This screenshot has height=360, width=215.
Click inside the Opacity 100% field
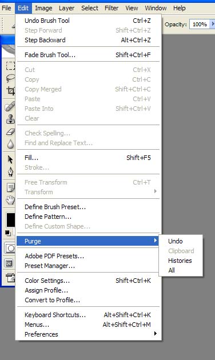[x=200, y=24]
